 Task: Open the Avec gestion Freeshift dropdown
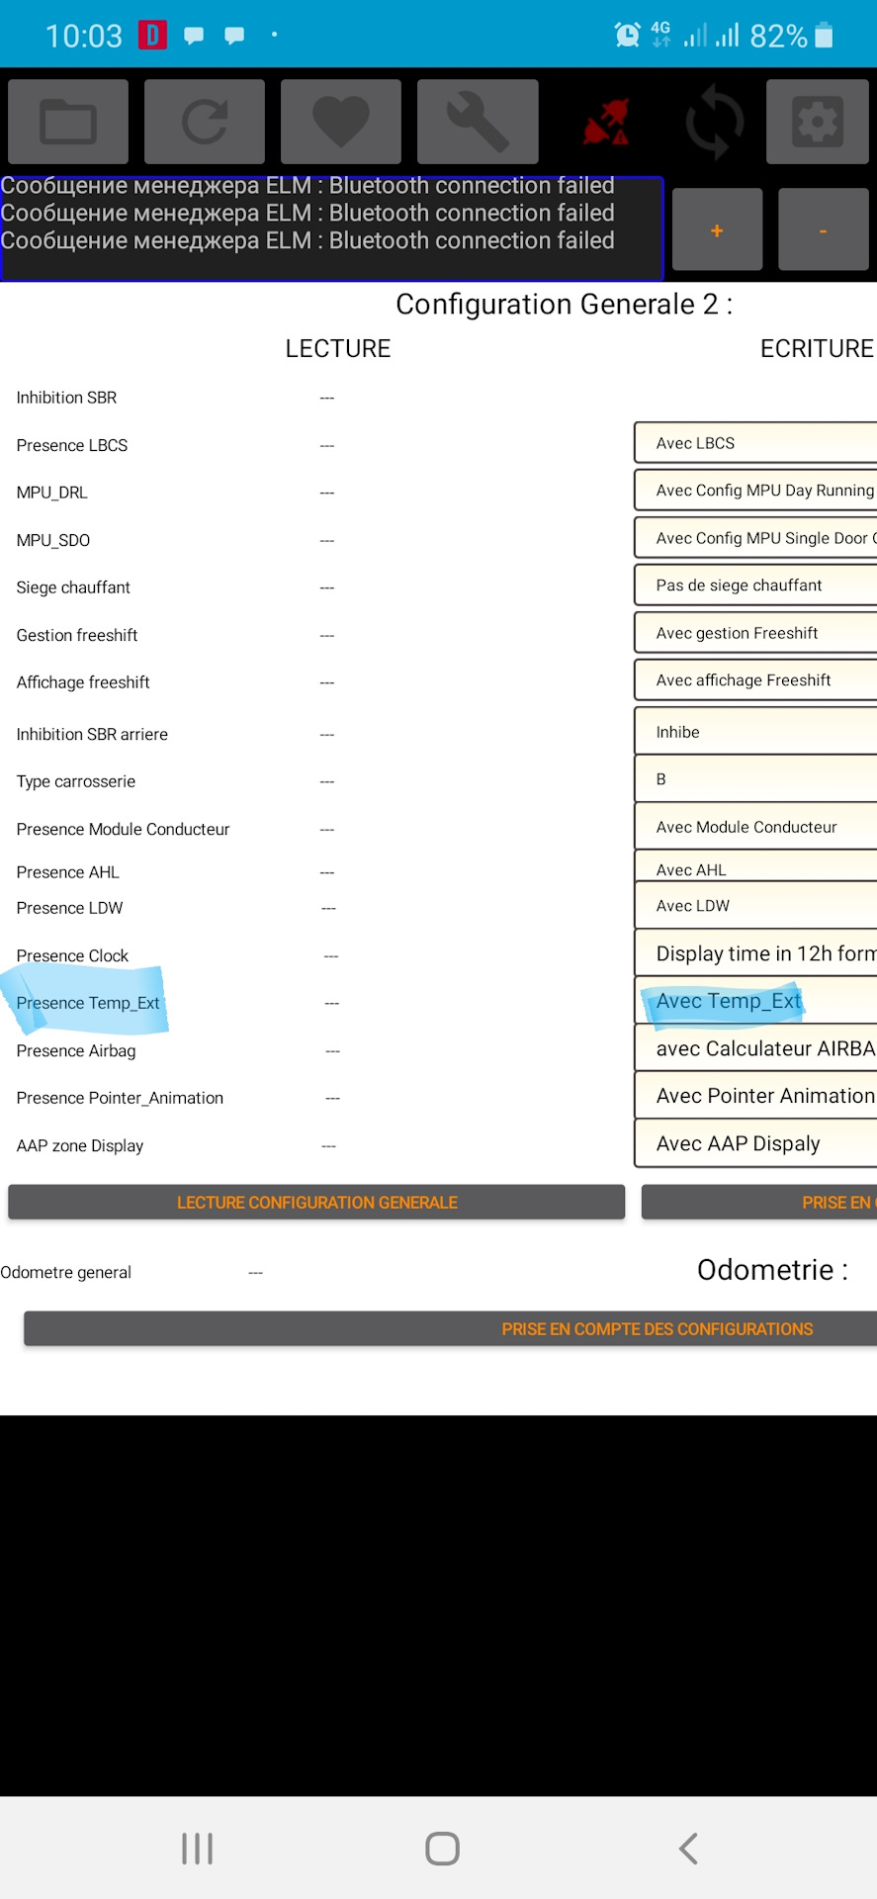[755, 633]
